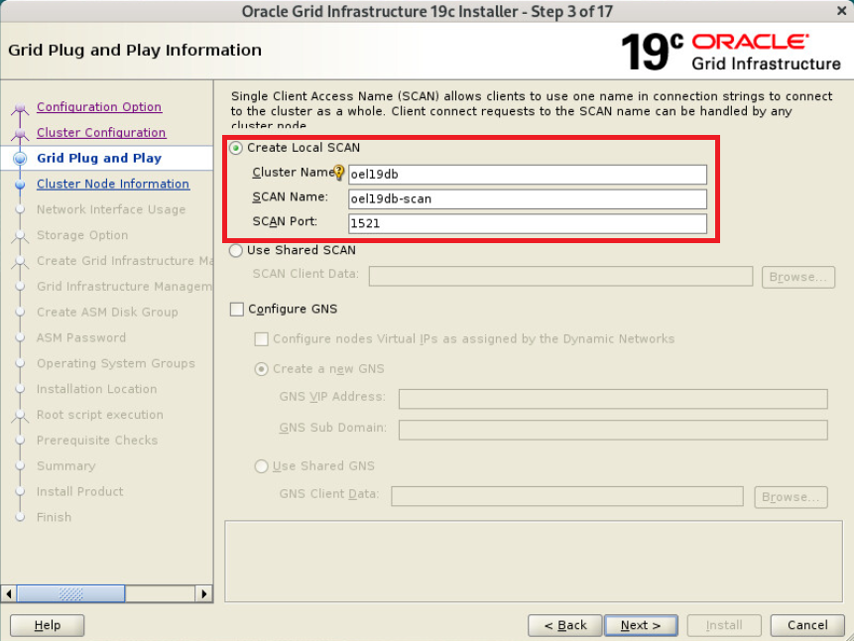Go back with the Back button

point(564,625)
